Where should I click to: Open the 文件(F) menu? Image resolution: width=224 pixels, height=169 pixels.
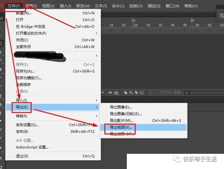pos(14,6)
